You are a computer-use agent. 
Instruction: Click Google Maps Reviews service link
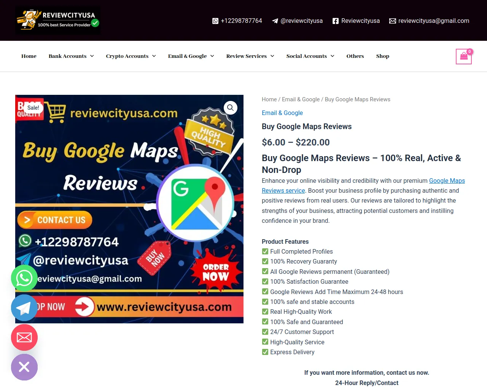447,181
